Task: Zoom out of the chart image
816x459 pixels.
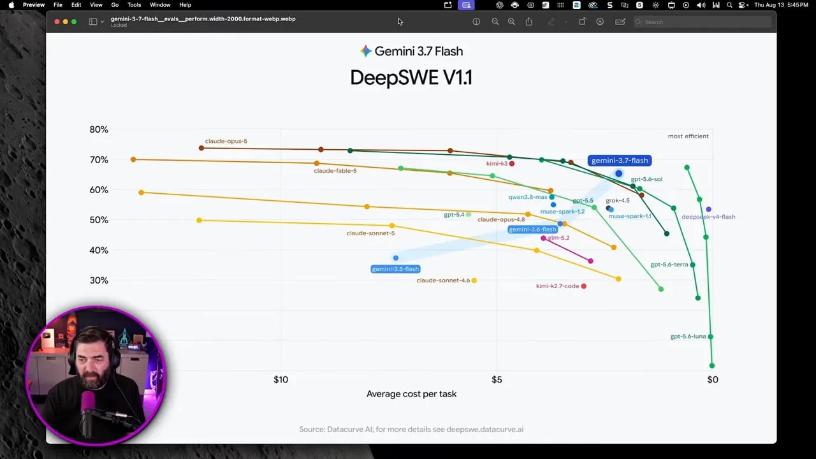Action: point(495,22)
